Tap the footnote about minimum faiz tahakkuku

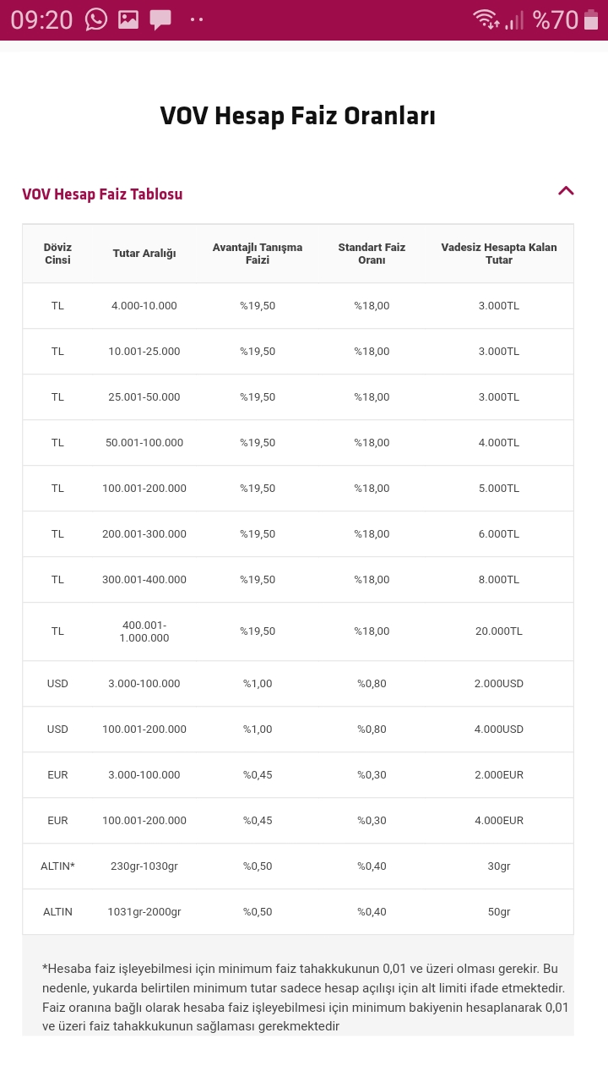pyautogui.click(x=306, y=997)
